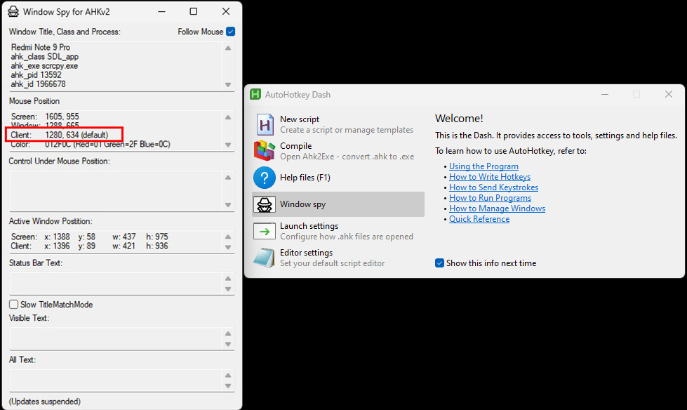Click the green H logo in AutoHotkey Dash title bar
The height and width of the screenshot is (410, 687).
[255, 94]
